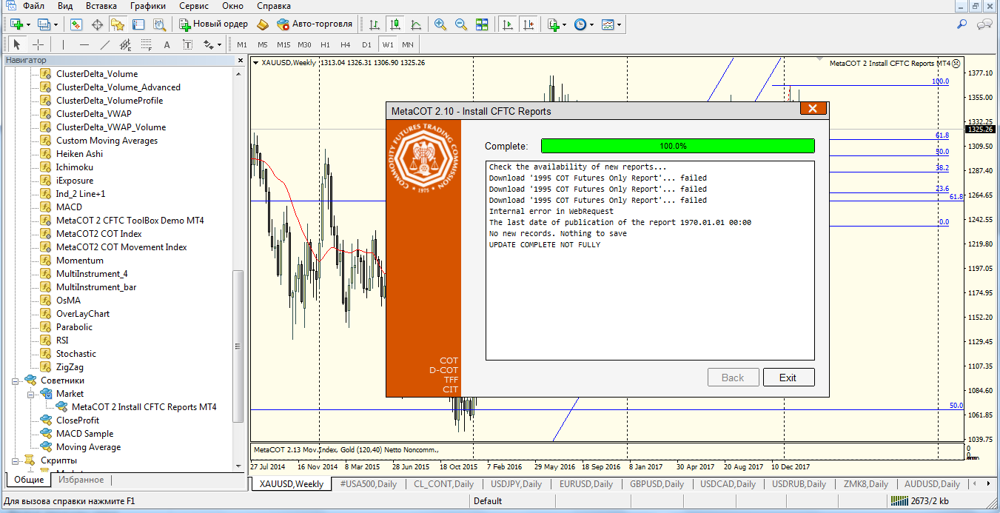Image resolution: width=1000 pixels, height=513 pixels.
Task: Switch chart to line chart
Action: (x=416, y=24)
